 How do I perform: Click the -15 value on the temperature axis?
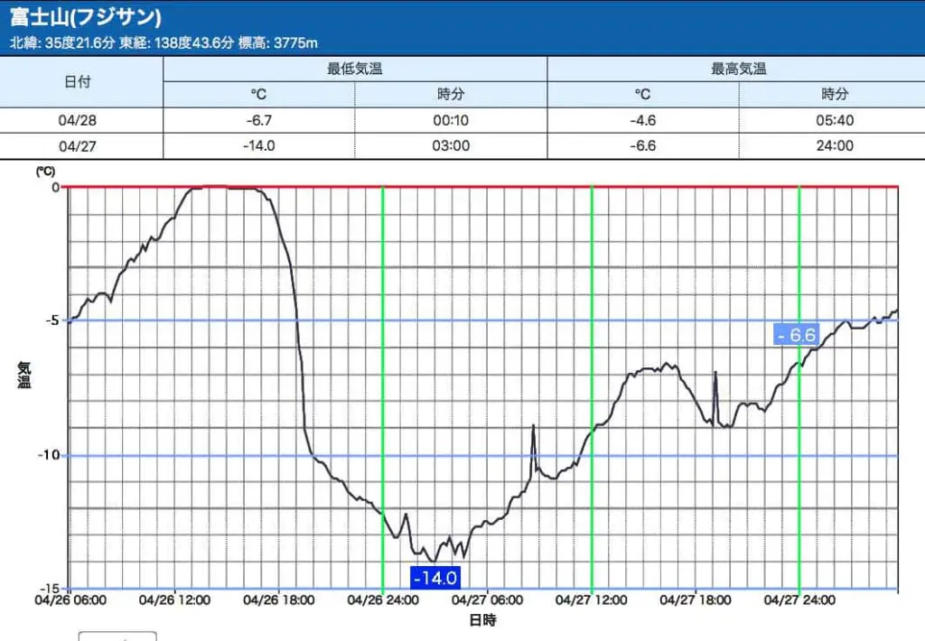[x=49, y=589]
